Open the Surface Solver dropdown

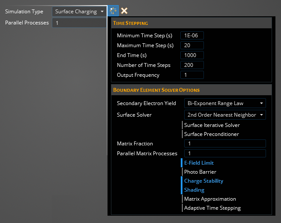[225, 115]
